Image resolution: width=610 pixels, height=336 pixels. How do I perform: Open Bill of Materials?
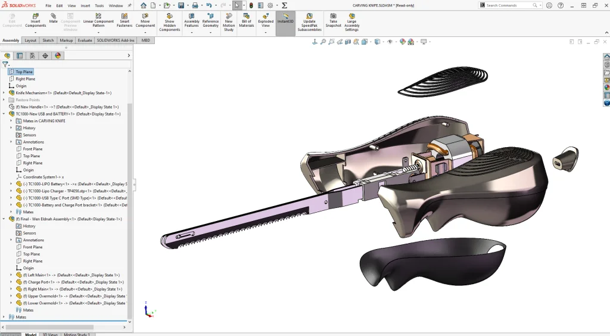(247, 21)
